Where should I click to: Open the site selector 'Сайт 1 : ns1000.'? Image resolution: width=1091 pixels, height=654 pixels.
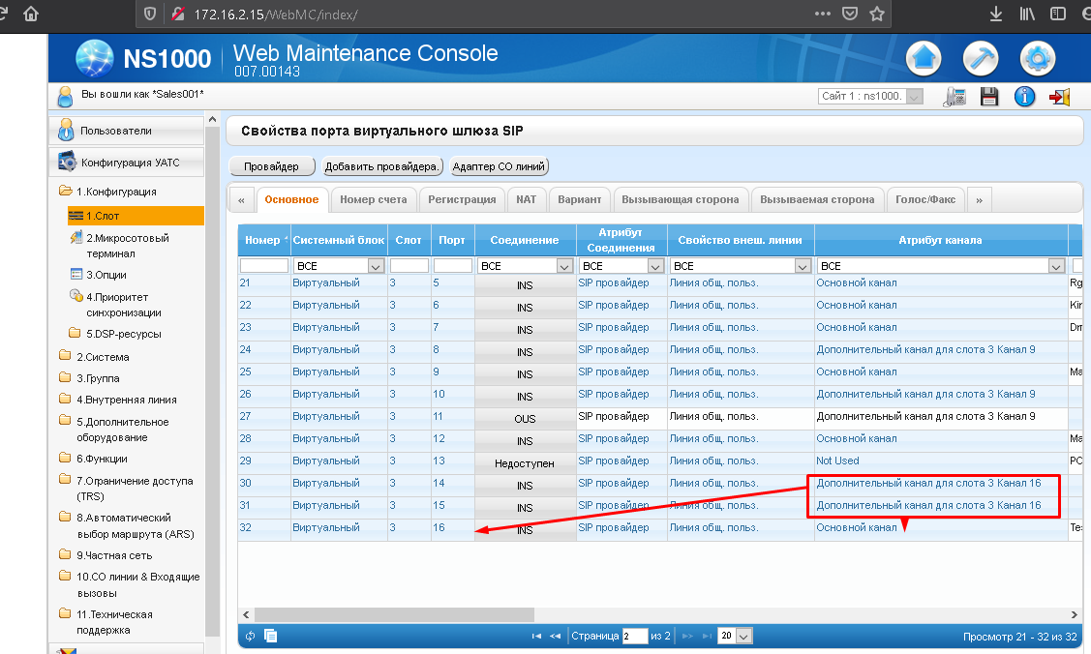coord(870,97)
